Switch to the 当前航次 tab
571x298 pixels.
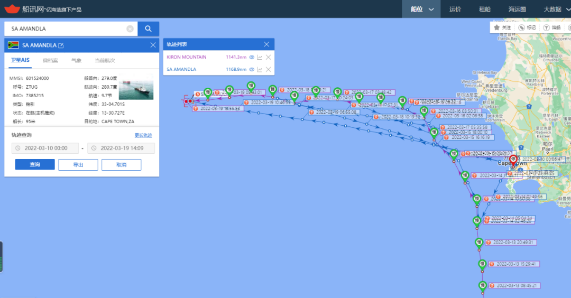105,61
